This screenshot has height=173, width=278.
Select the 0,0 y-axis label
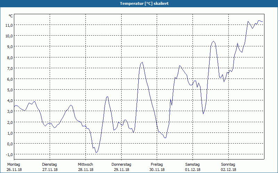[10, 144]
